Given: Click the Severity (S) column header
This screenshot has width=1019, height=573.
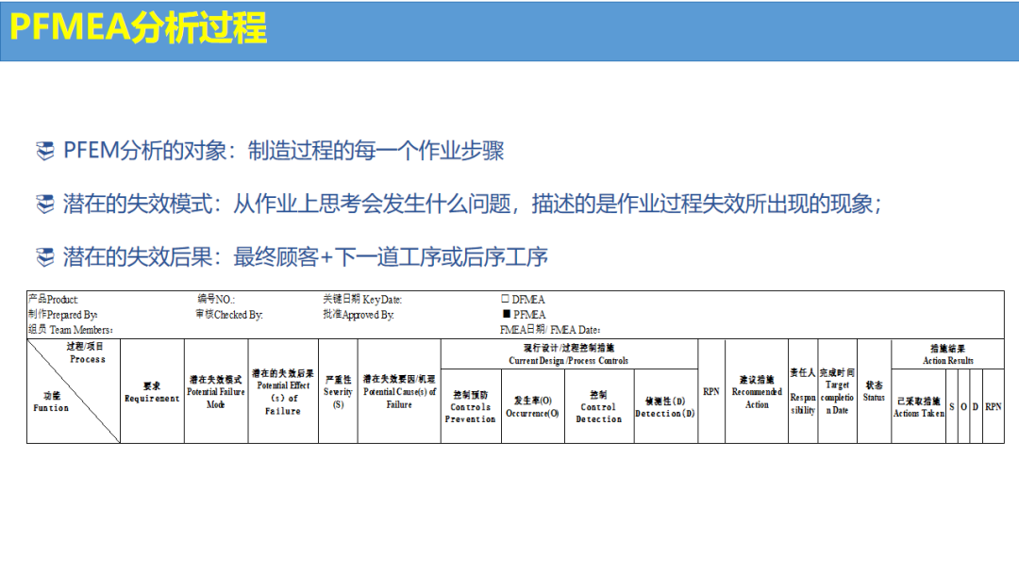Looking at the screenshot, I should pyautogui.click(x=338, y=392).
